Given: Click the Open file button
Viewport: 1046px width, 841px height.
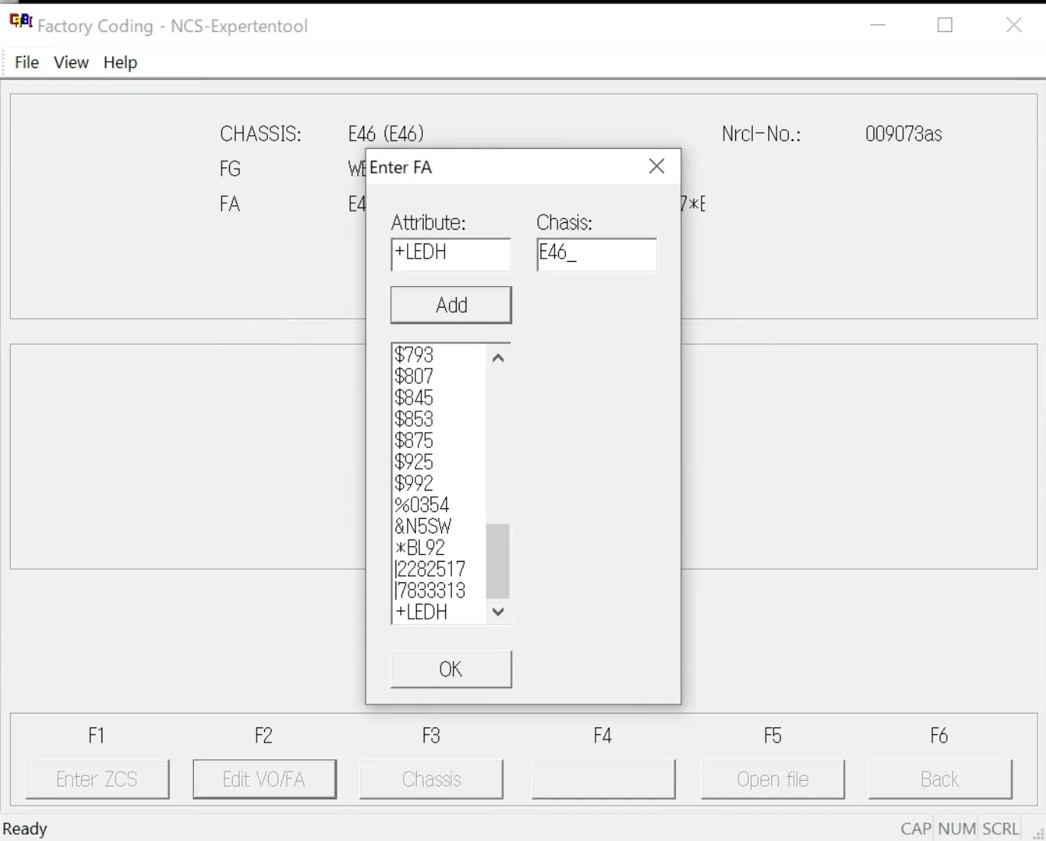Looking at the screenshot, I should pos(773,779).
